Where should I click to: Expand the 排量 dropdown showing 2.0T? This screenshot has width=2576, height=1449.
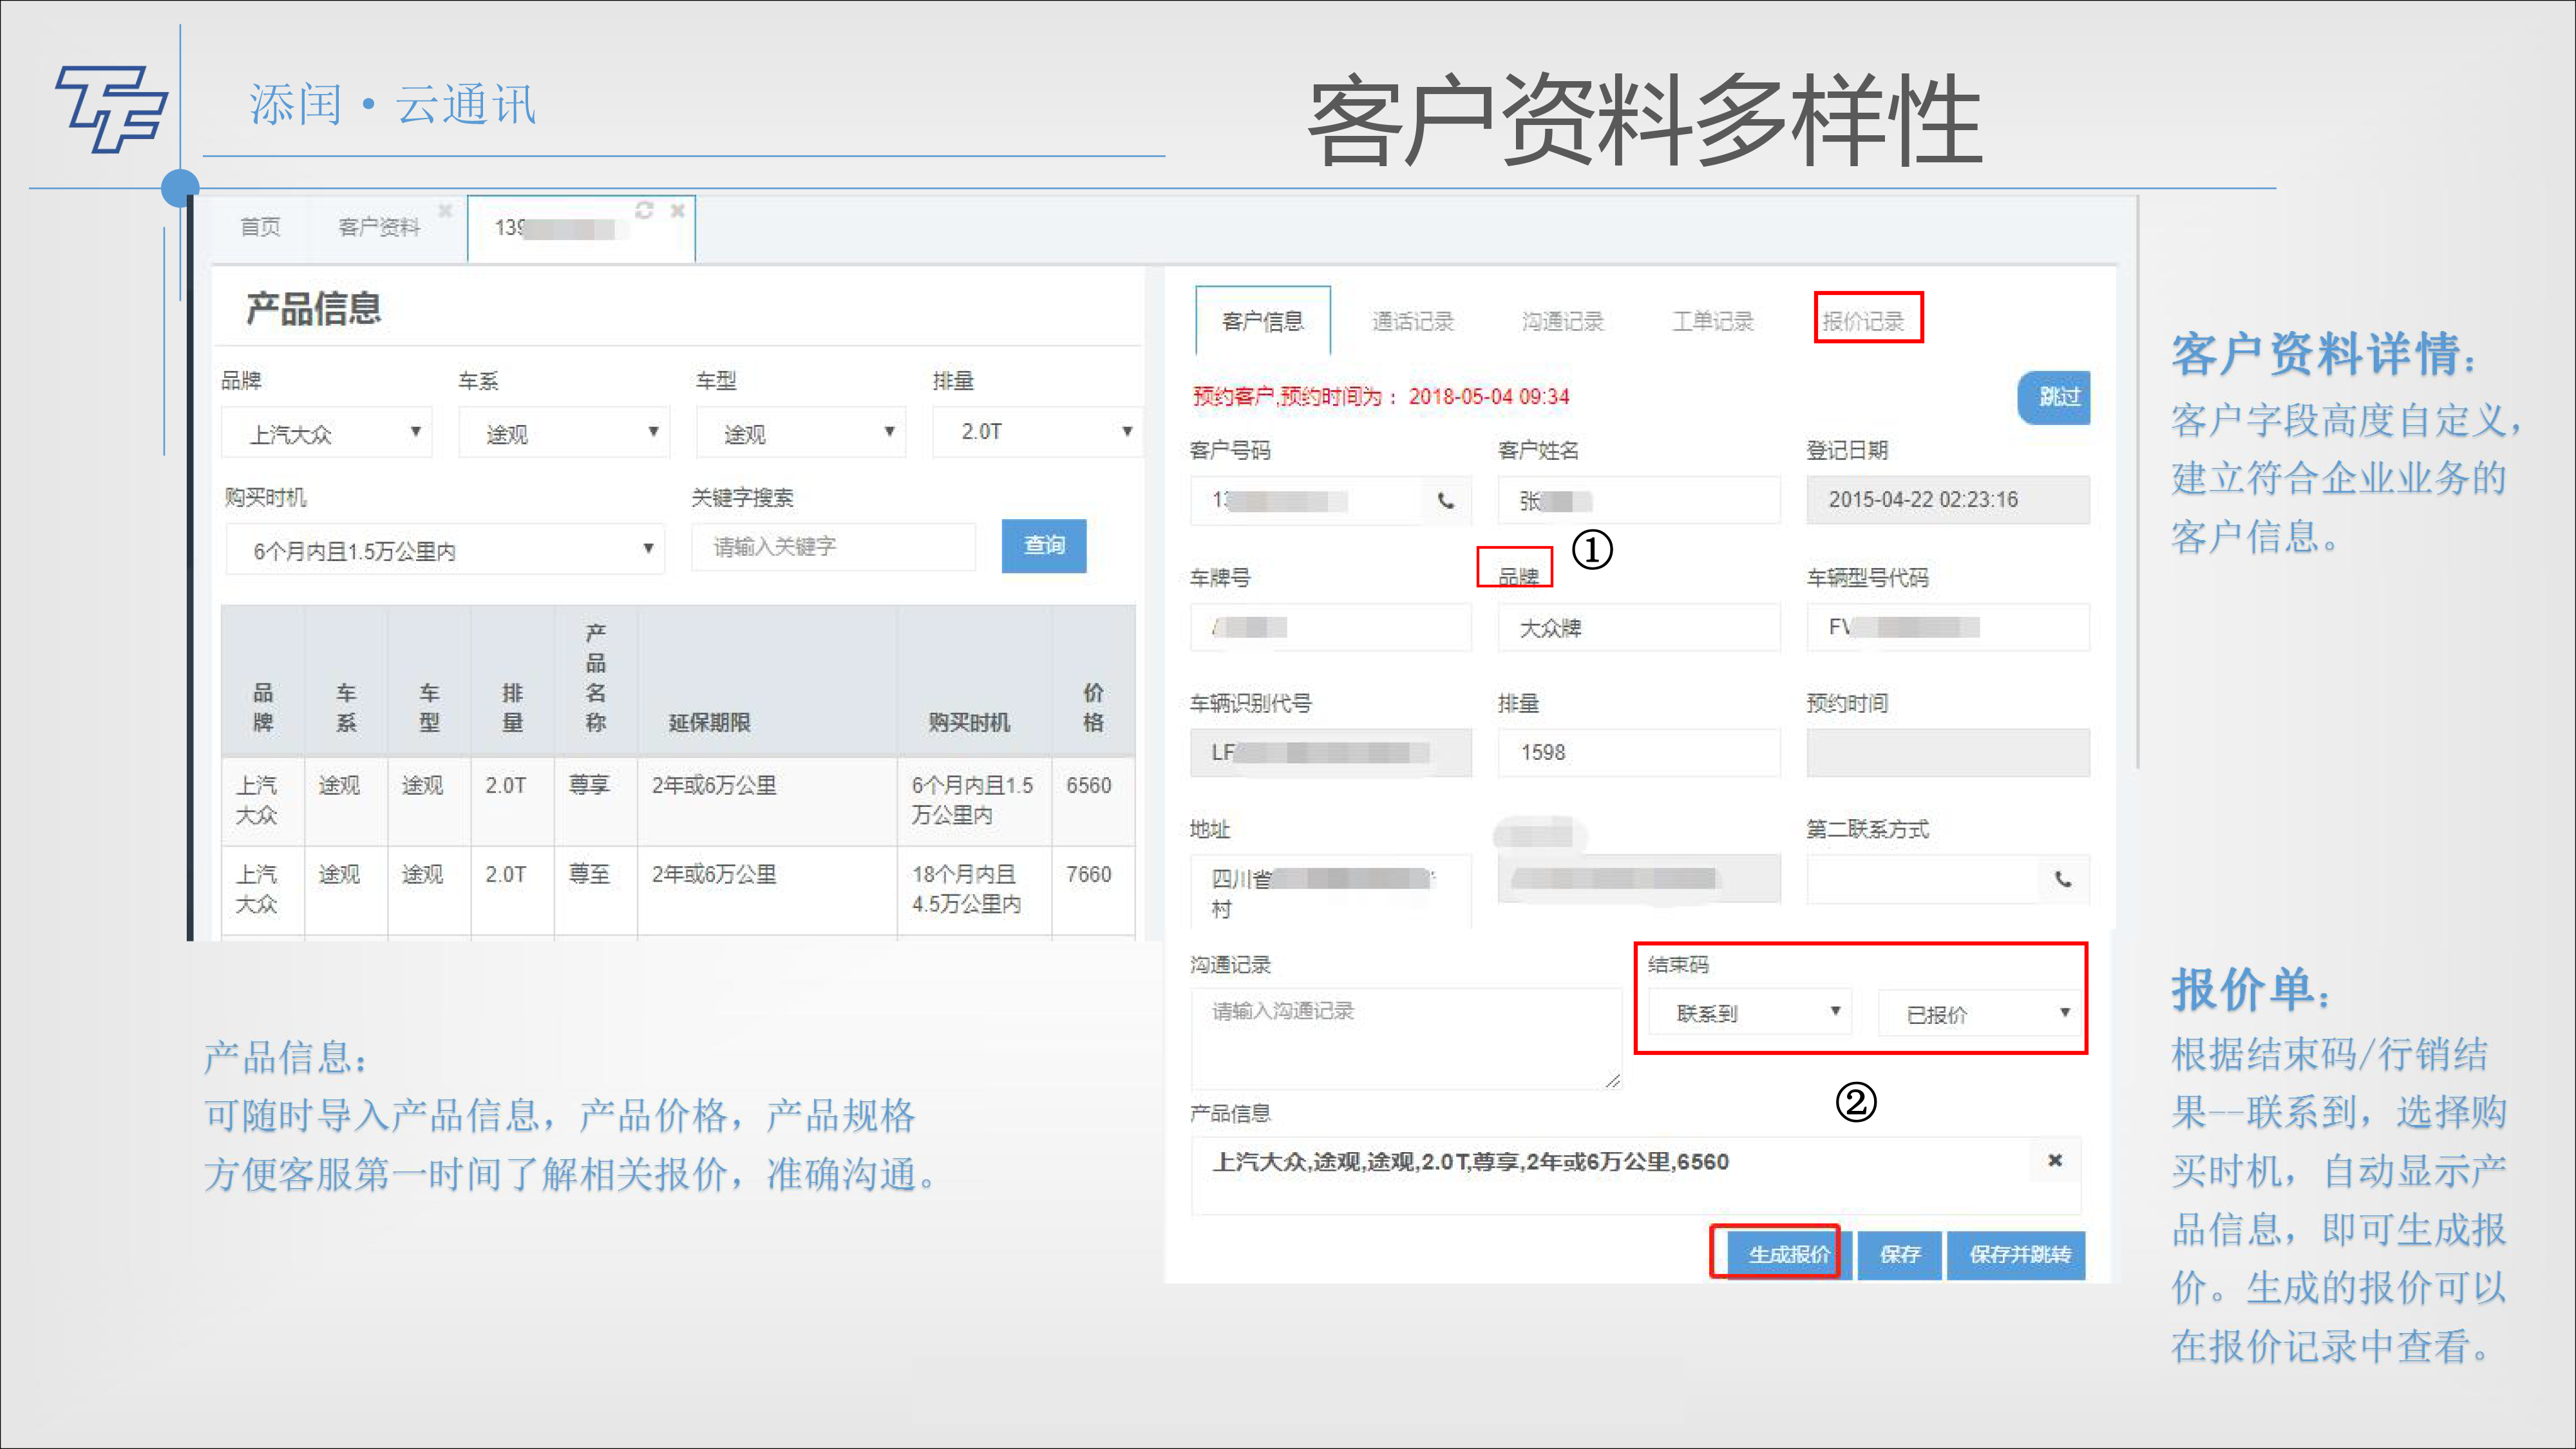coord(1037,432)
